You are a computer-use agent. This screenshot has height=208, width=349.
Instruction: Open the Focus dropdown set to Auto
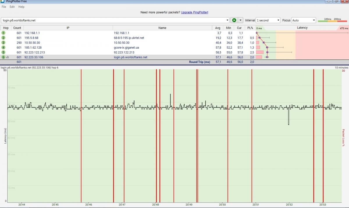tap(303, 20)
